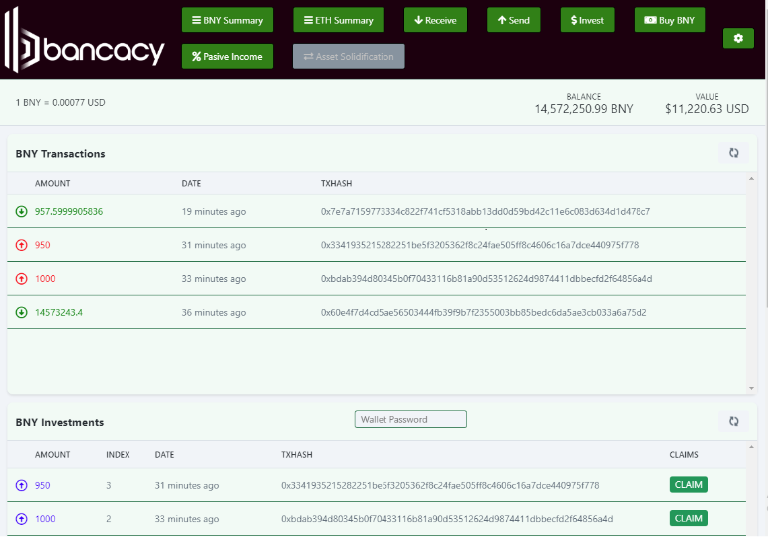Click the Receive button
Image resolution: width=768 pixels, height=537 pixels.
point(435,20)
